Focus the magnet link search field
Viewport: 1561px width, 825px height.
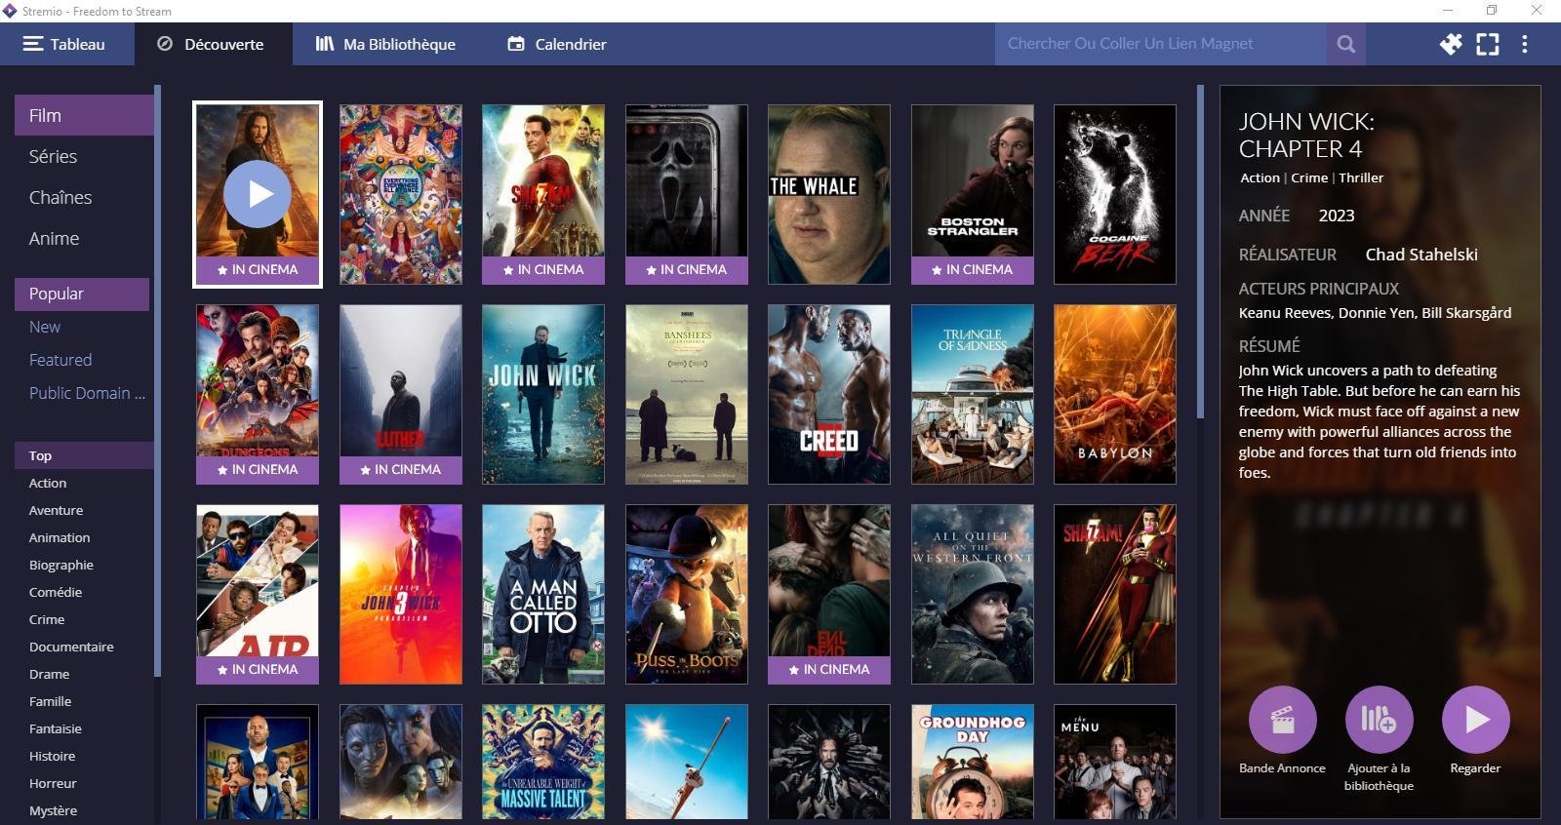click(1160, 44)
